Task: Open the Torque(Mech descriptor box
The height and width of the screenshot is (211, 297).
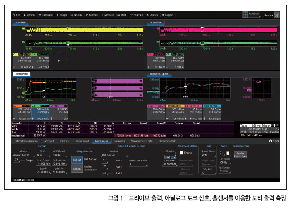Action: pyautogui.click(x=175, y=112)
